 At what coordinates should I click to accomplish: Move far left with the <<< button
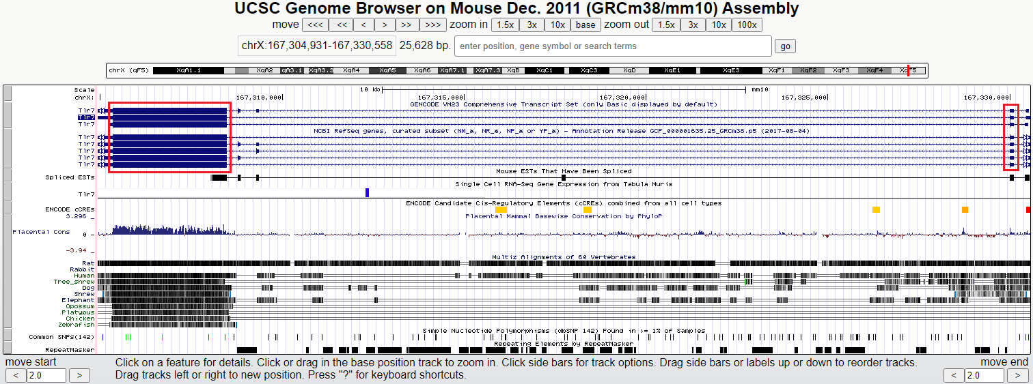tap(315, 25)
